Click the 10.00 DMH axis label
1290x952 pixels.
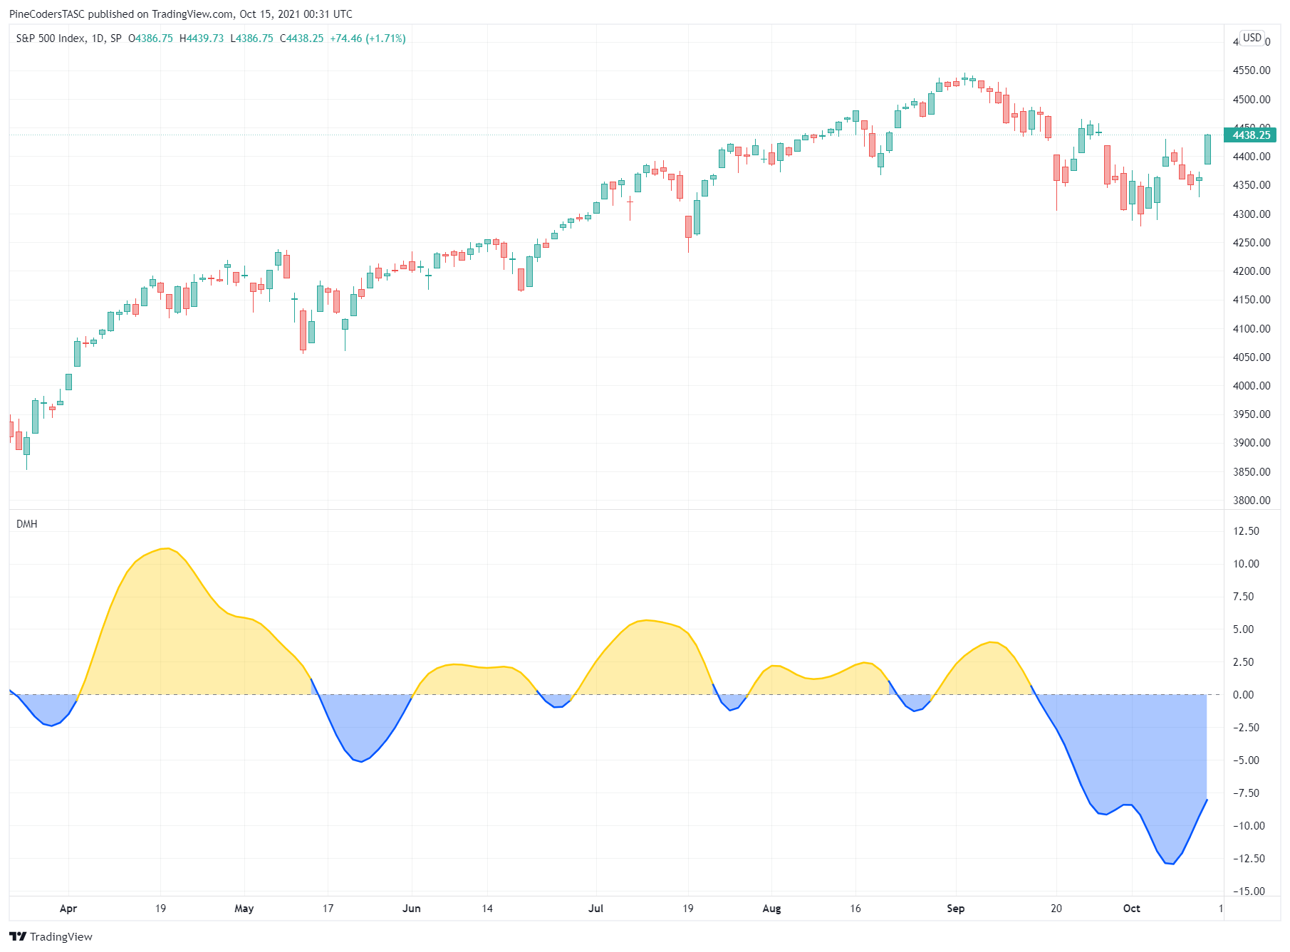(1246, 564)
